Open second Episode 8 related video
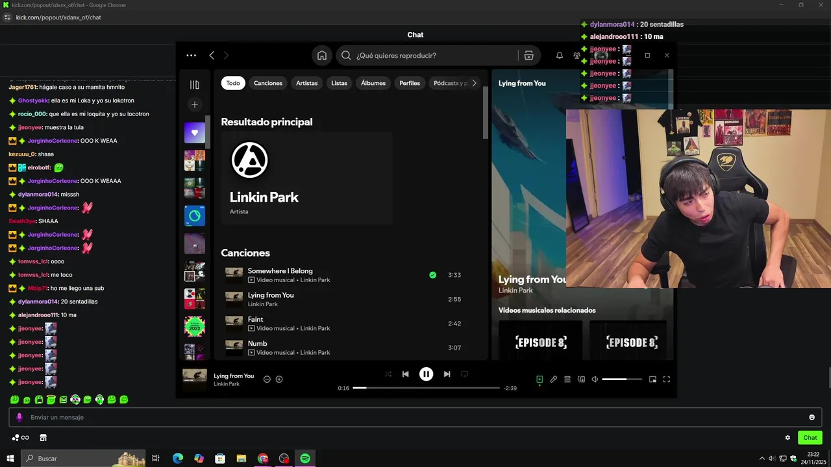The width and height of the screenshot is (831, 467). coord(628,341)
